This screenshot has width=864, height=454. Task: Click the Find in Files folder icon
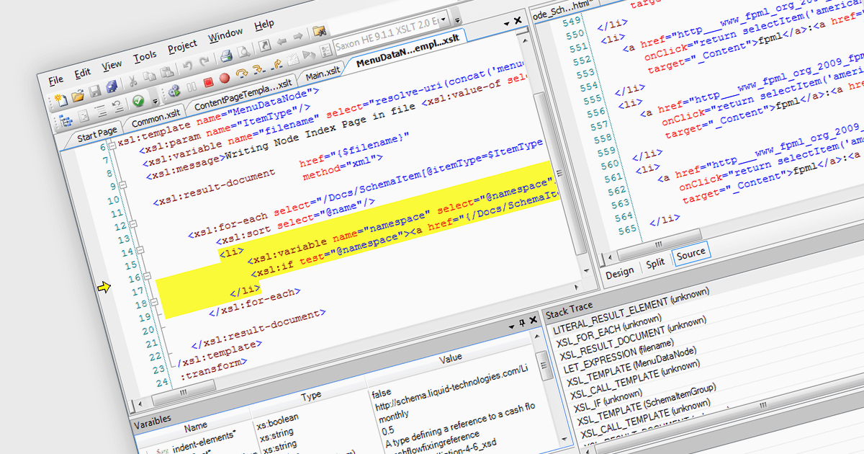point(319,31)
